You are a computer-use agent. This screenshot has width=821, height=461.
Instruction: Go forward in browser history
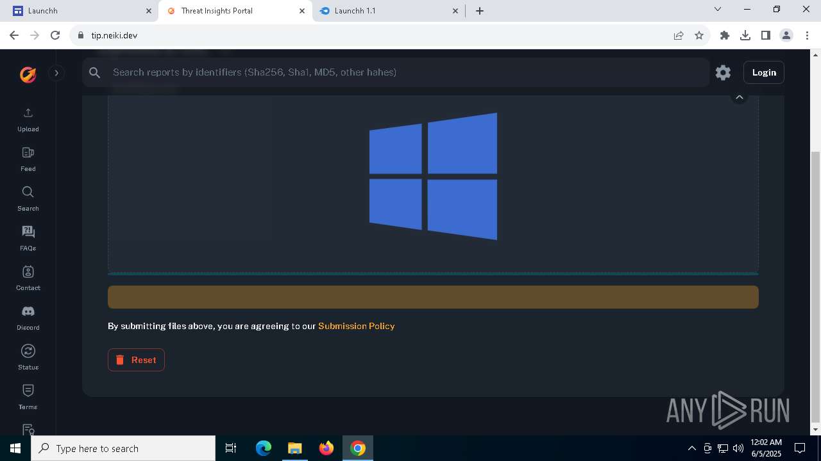click(x=35, y=35)
